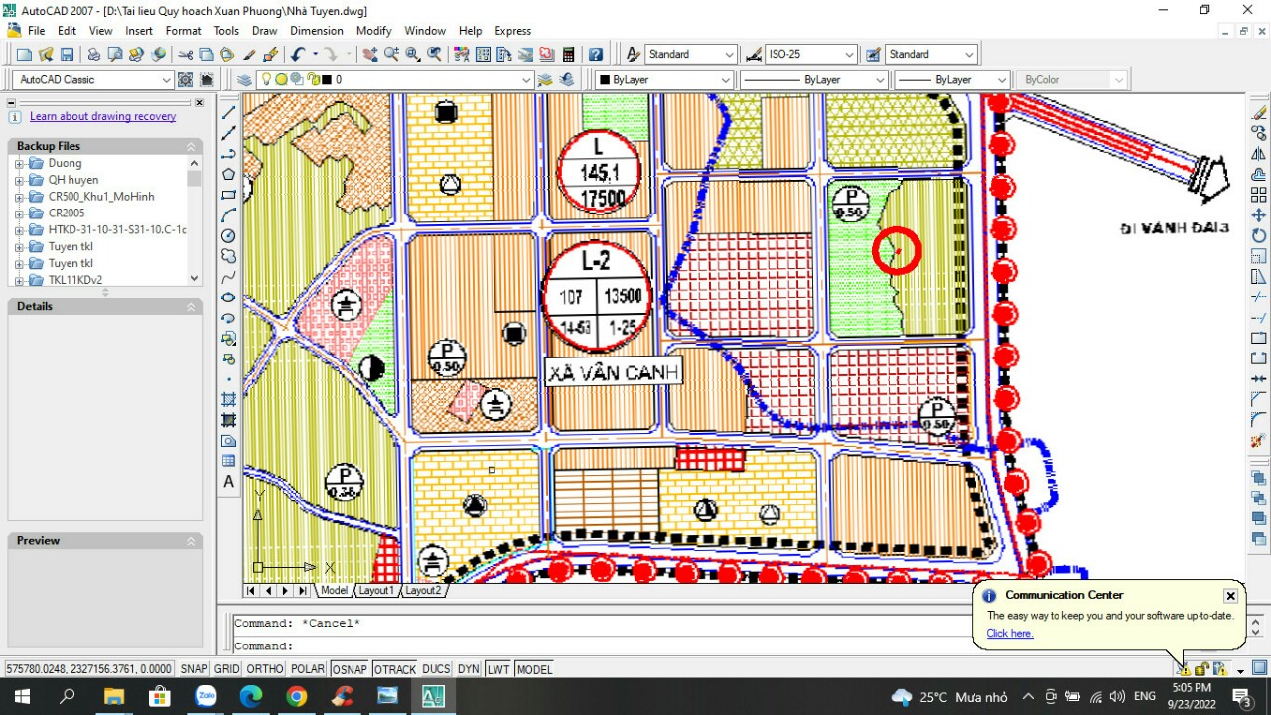The height and width of the screenshot is (715, 1271).
Task: Select the Line draw tool
Action: (x=229, y=112)
